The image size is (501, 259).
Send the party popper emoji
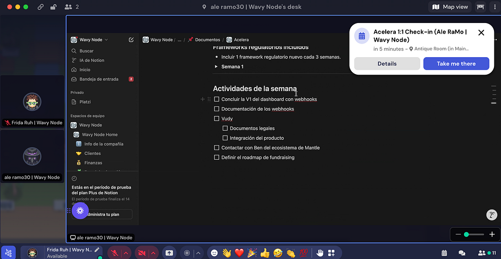[x=252, y=253]
